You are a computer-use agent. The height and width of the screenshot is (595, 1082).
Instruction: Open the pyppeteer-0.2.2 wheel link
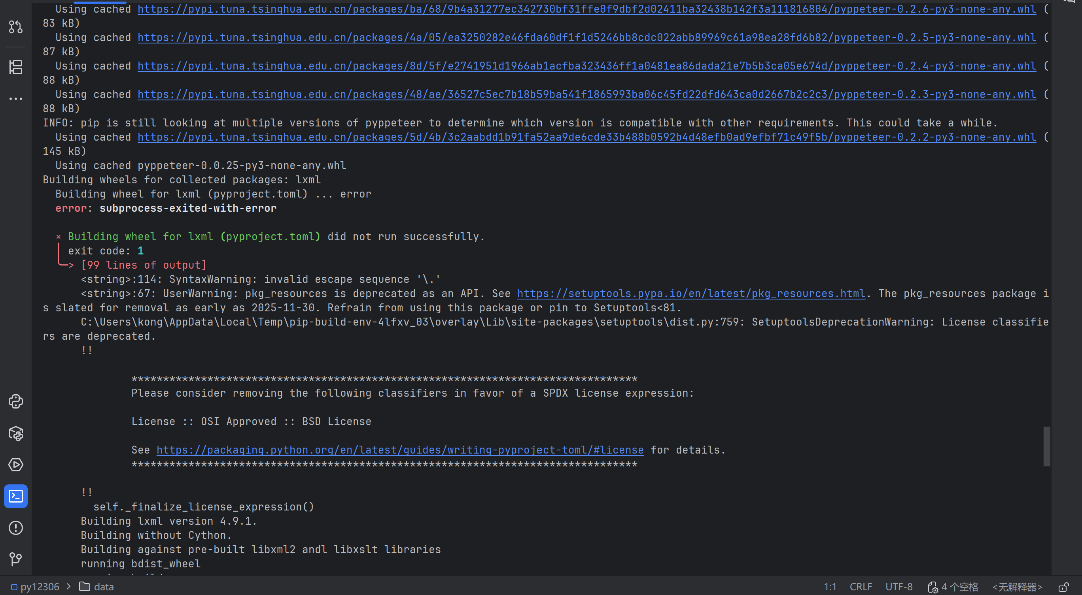587,137
